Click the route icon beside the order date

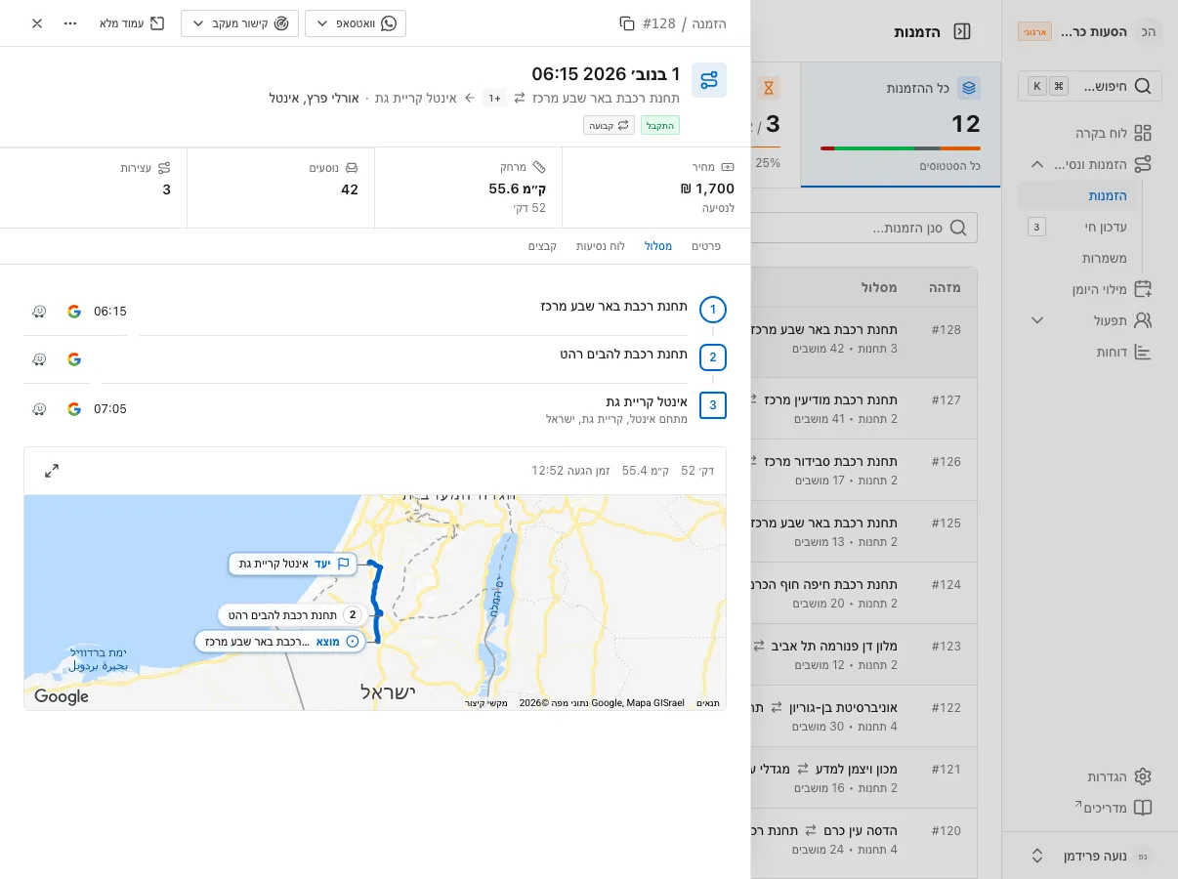(x=709, y=80)
